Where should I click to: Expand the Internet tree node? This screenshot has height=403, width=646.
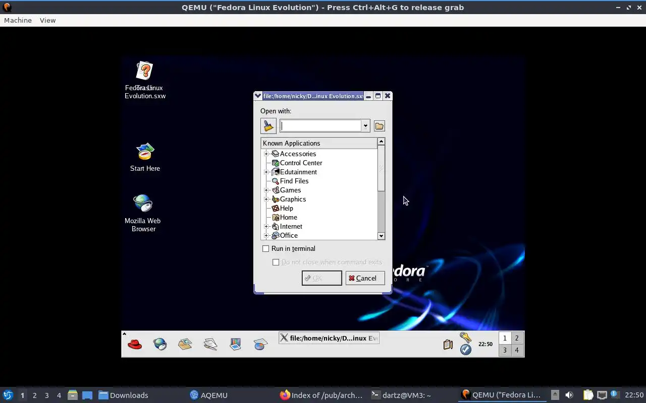(266, 226)
